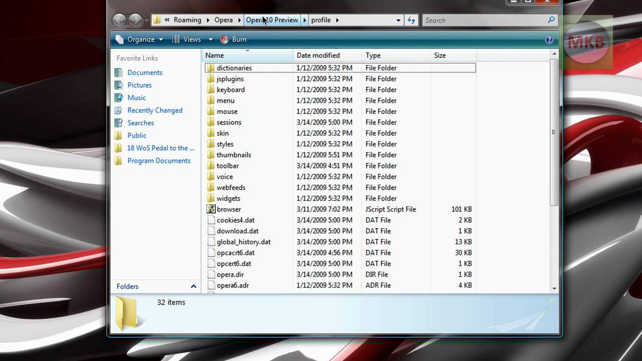The width and height of the screenshot is (642, 361).
Task: Open the 18 WoS Pedal to the... link
Action: (x=160, y=148)
